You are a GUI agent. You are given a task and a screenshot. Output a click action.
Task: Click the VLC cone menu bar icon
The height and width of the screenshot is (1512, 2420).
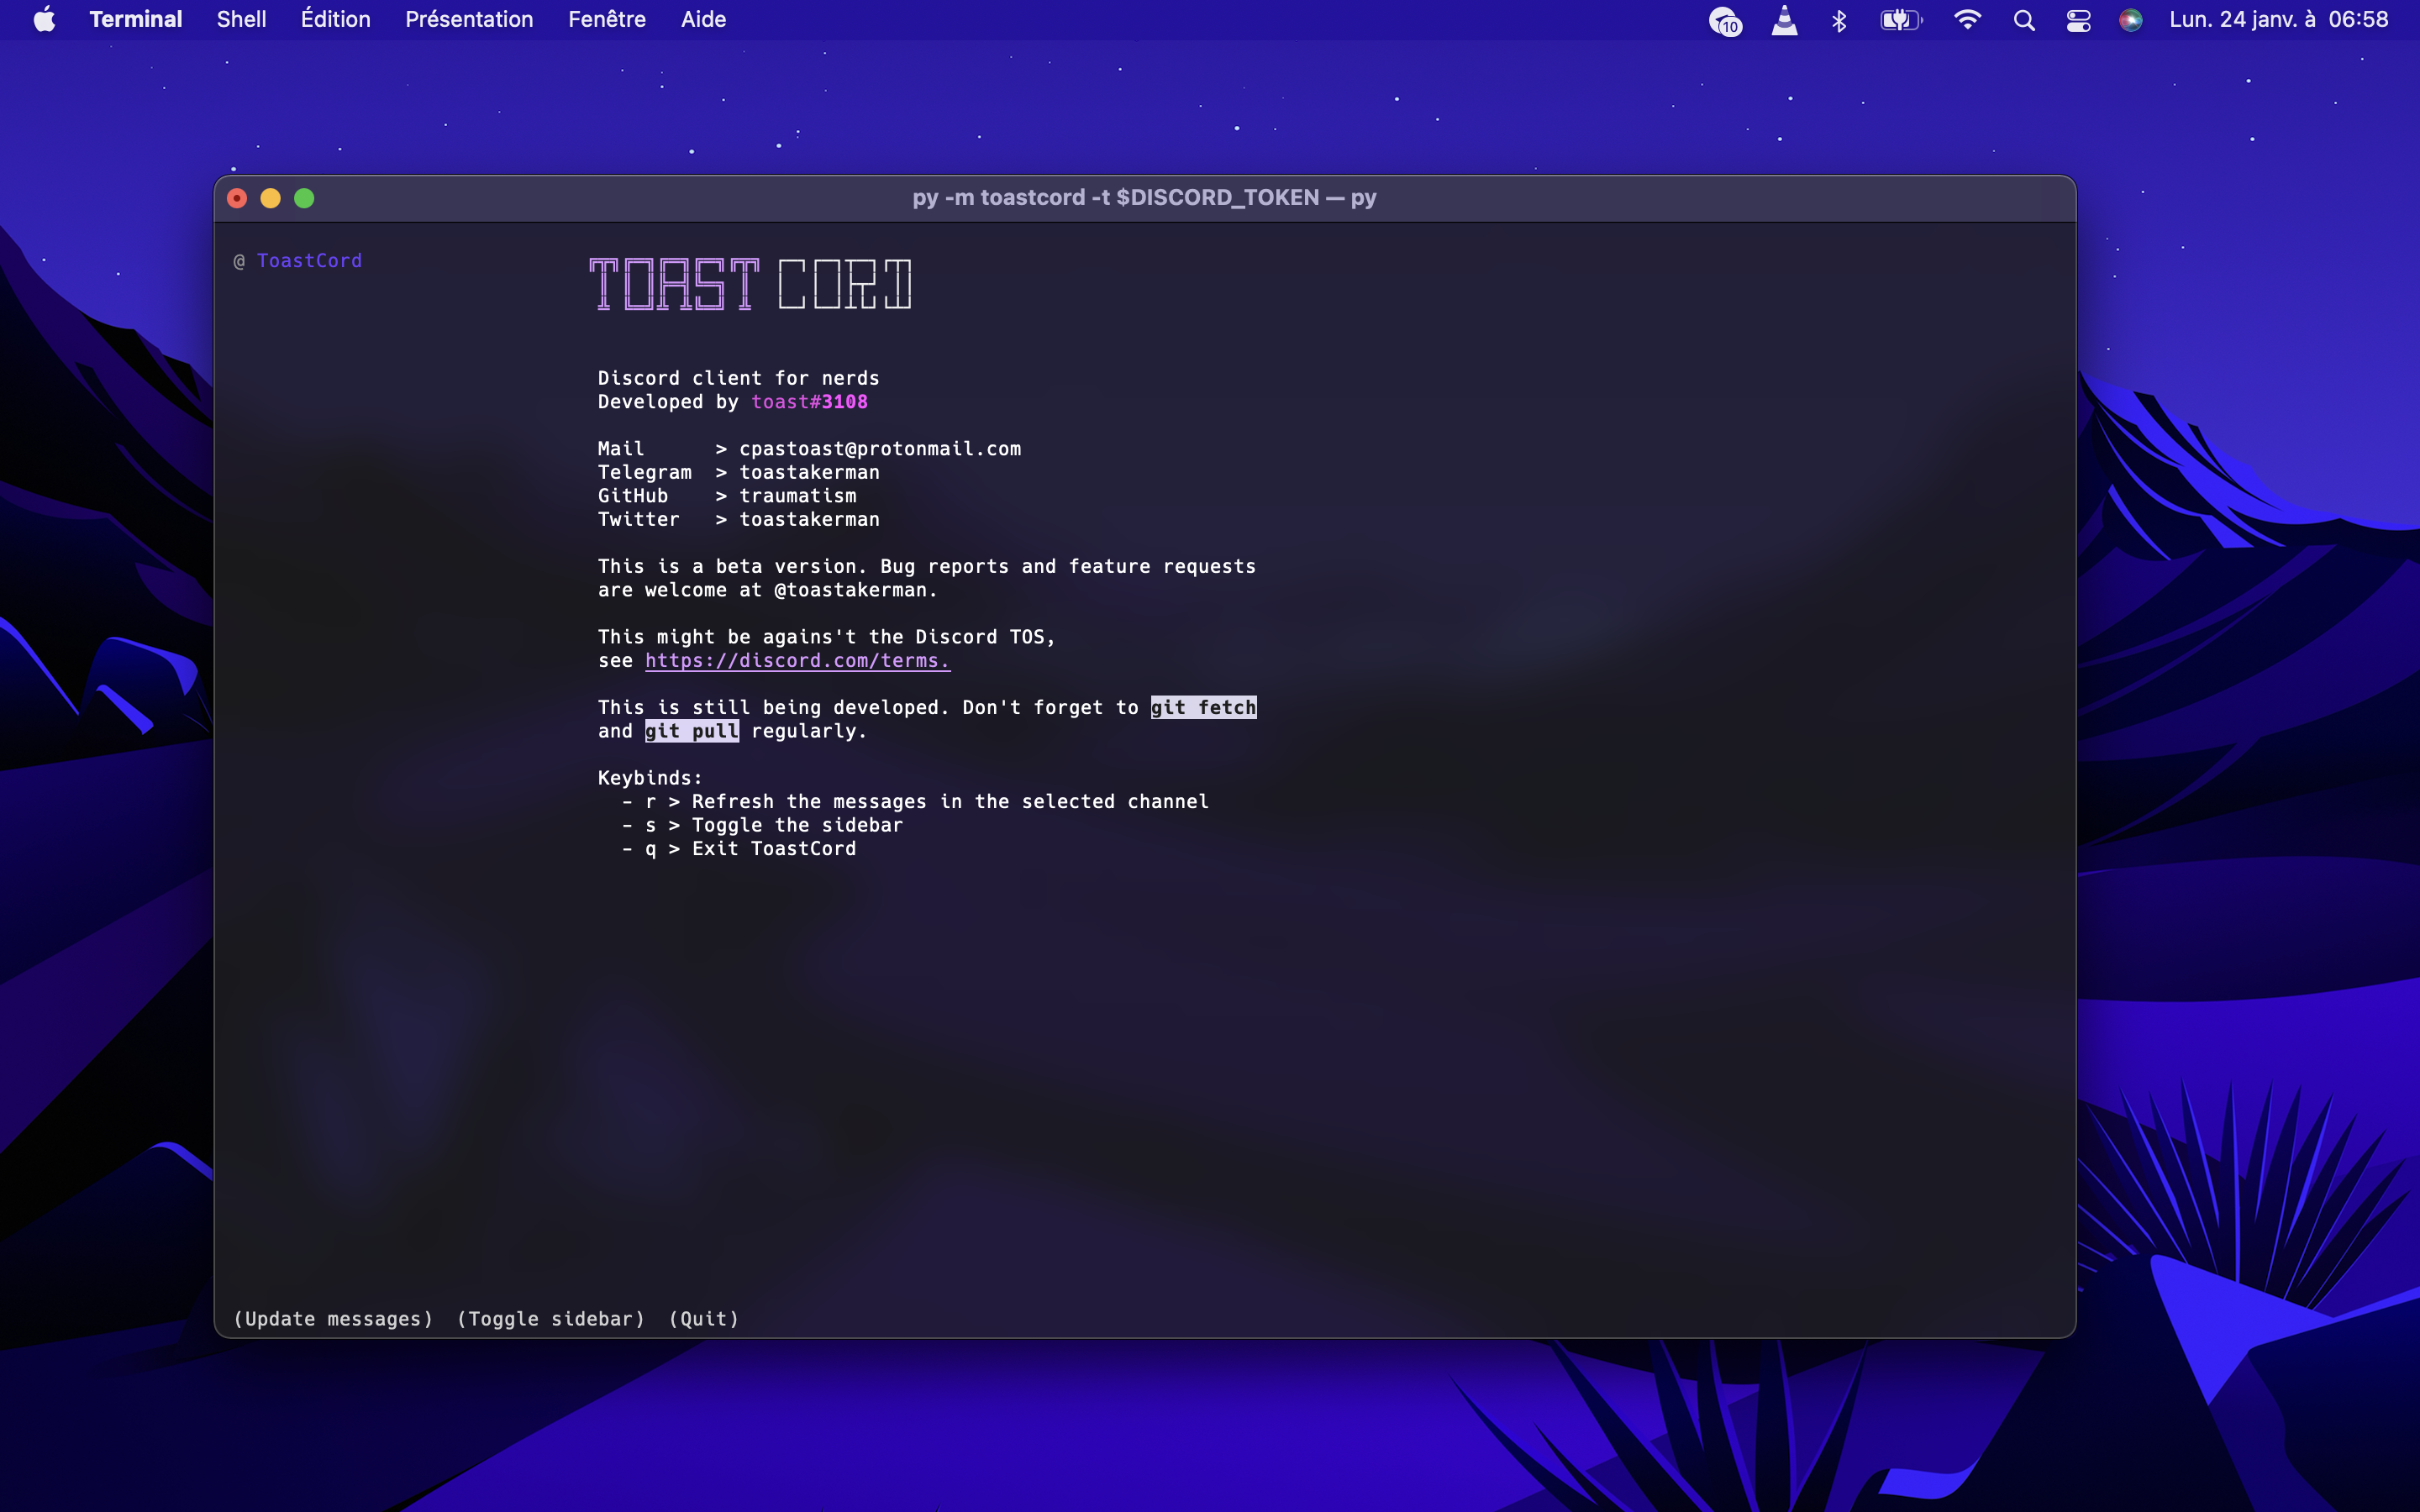pos(1784,19)
